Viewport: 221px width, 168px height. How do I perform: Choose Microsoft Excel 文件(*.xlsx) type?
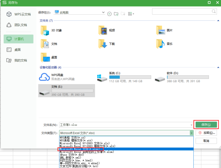point(126,149)
